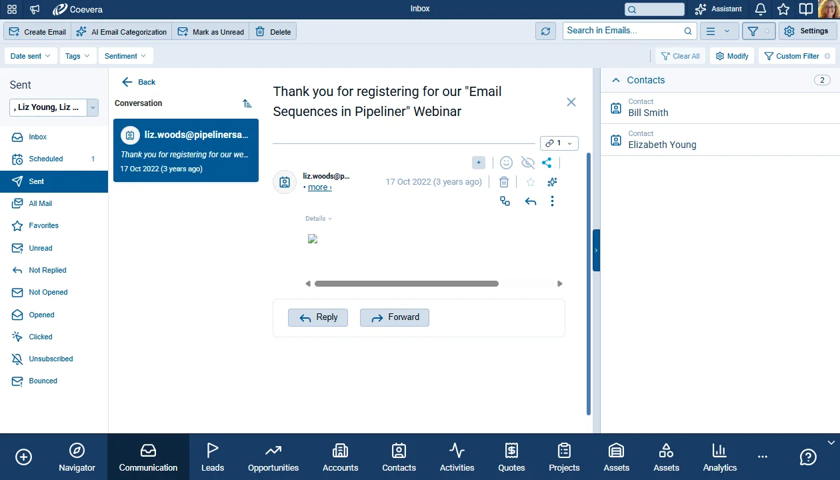
Task: Open Analytics in bottom navigation
Action: pos(720,457)
